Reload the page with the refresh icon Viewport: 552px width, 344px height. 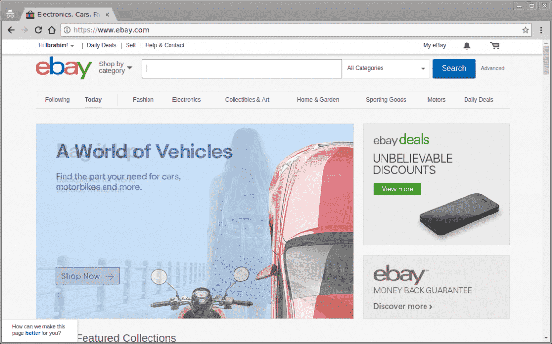(38, 30)
